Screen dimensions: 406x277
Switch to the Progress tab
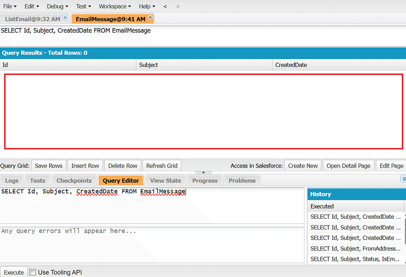tap(205, 180)
